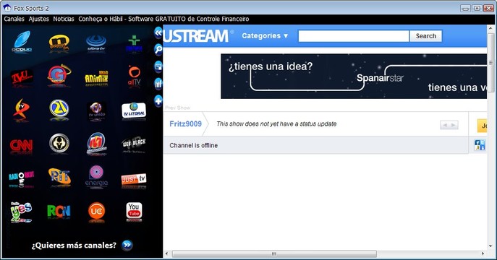Select the red-yellow X TV channel logo
This screenshot has width=497, height=260.
(x=21, y=110)
